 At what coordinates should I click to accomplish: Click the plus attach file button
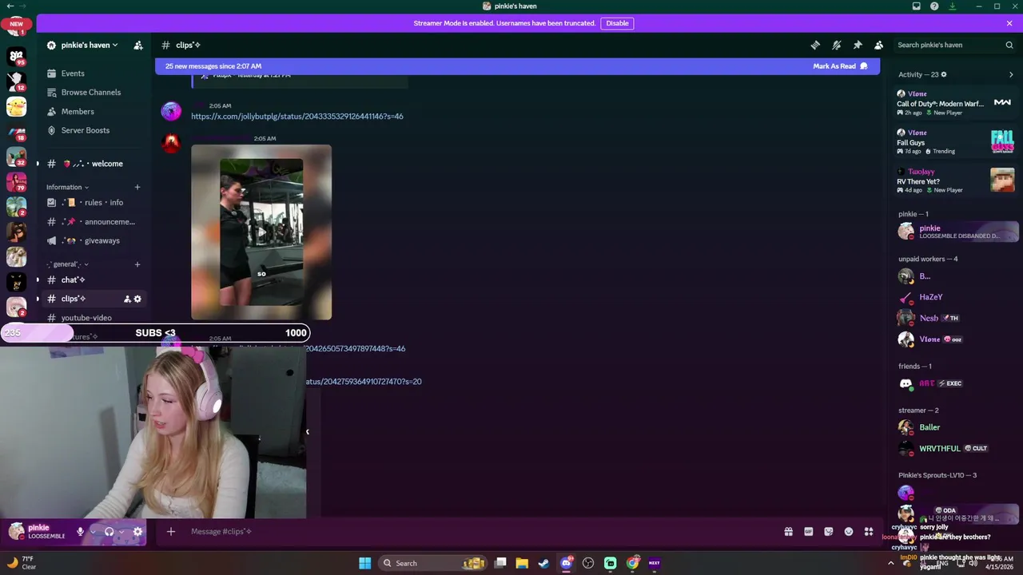click(x=170, y=532)
